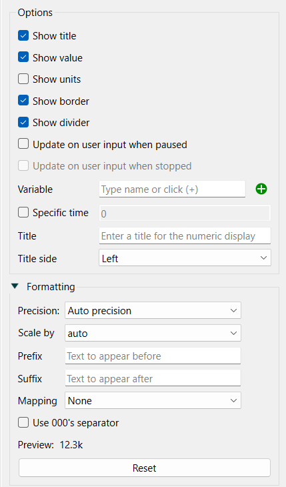Focus the Variable name input field
This screenshot has height=487, width=286.
[x=173, y=189]
